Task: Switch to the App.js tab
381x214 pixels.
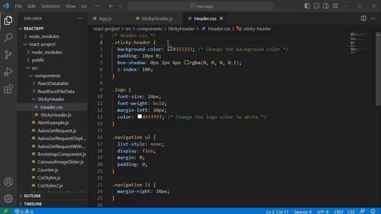Action: point(105,18)
